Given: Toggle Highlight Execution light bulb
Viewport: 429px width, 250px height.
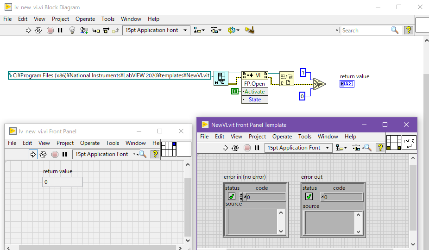Looking at the screenshot, I should pos(72,31).
